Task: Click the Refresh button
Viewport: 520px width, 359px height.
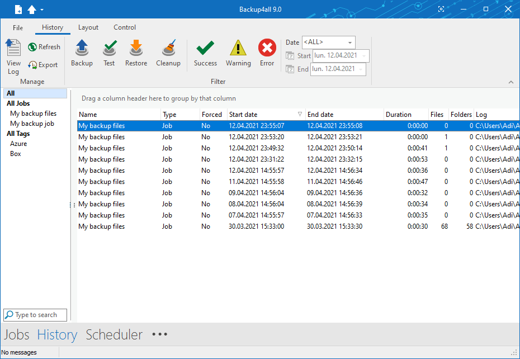Action: (x=44, y=47)
